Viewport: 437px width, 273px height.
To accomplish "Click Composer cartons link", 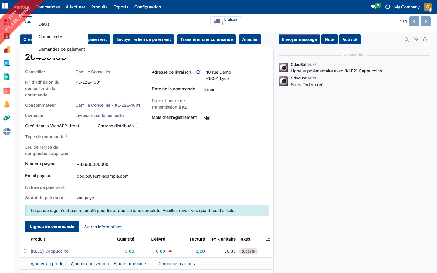I will tap(177, 264).
